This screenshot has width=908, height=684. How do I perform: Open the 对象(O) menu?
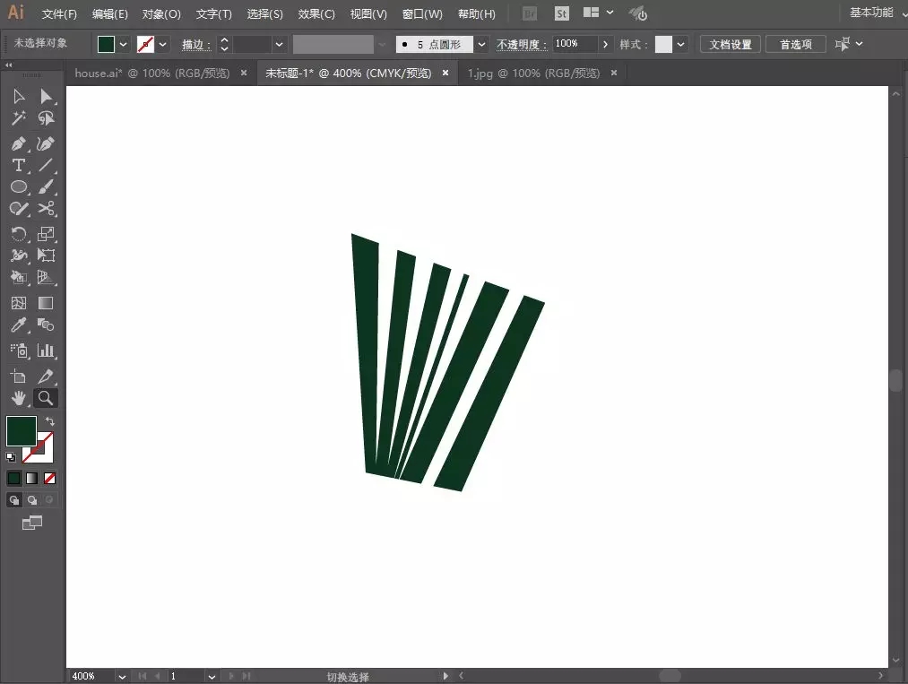161,14
